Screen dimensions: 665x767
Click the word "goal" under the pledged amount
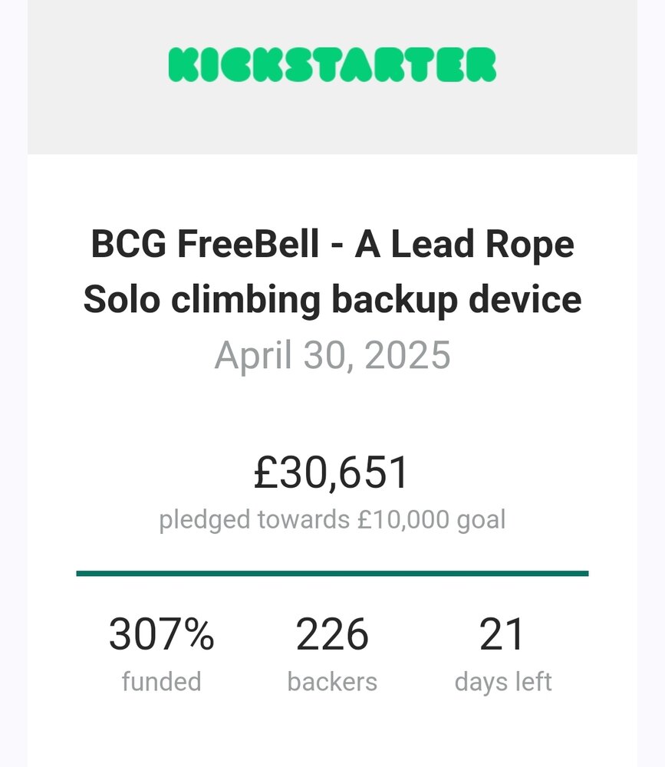[481, 522]
